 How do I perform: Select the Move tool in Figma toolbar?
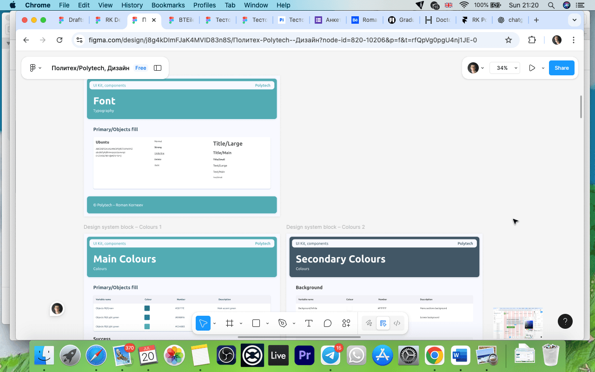(203, 323)
